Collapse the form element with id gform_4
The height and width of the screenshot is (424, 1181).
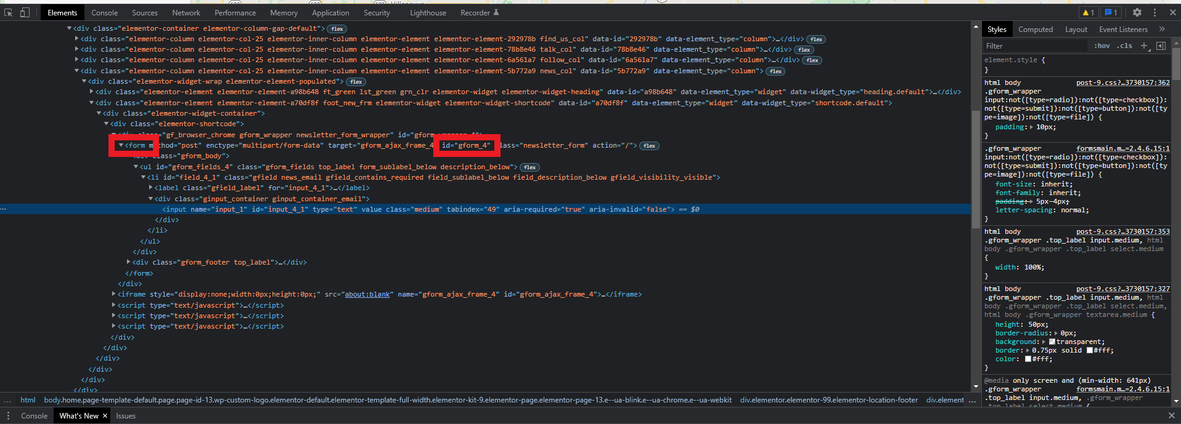[x=121, y=145]
